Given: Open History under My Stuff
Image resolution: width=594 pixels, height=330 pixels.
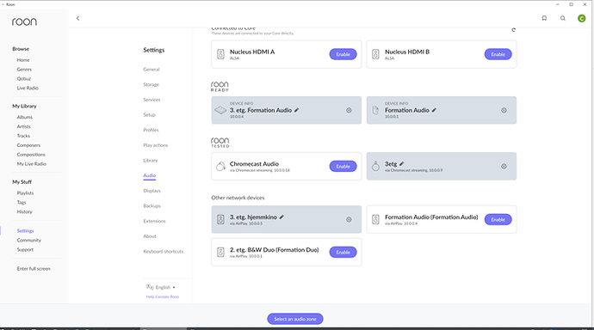Looking at the screenshot, I should (x=25, y=211).
